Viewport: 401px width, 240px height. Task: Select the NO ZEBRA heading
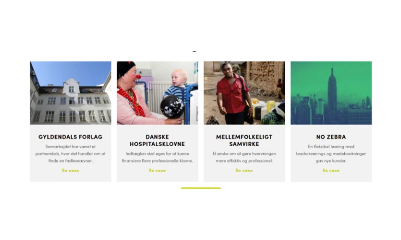(331, 137)
